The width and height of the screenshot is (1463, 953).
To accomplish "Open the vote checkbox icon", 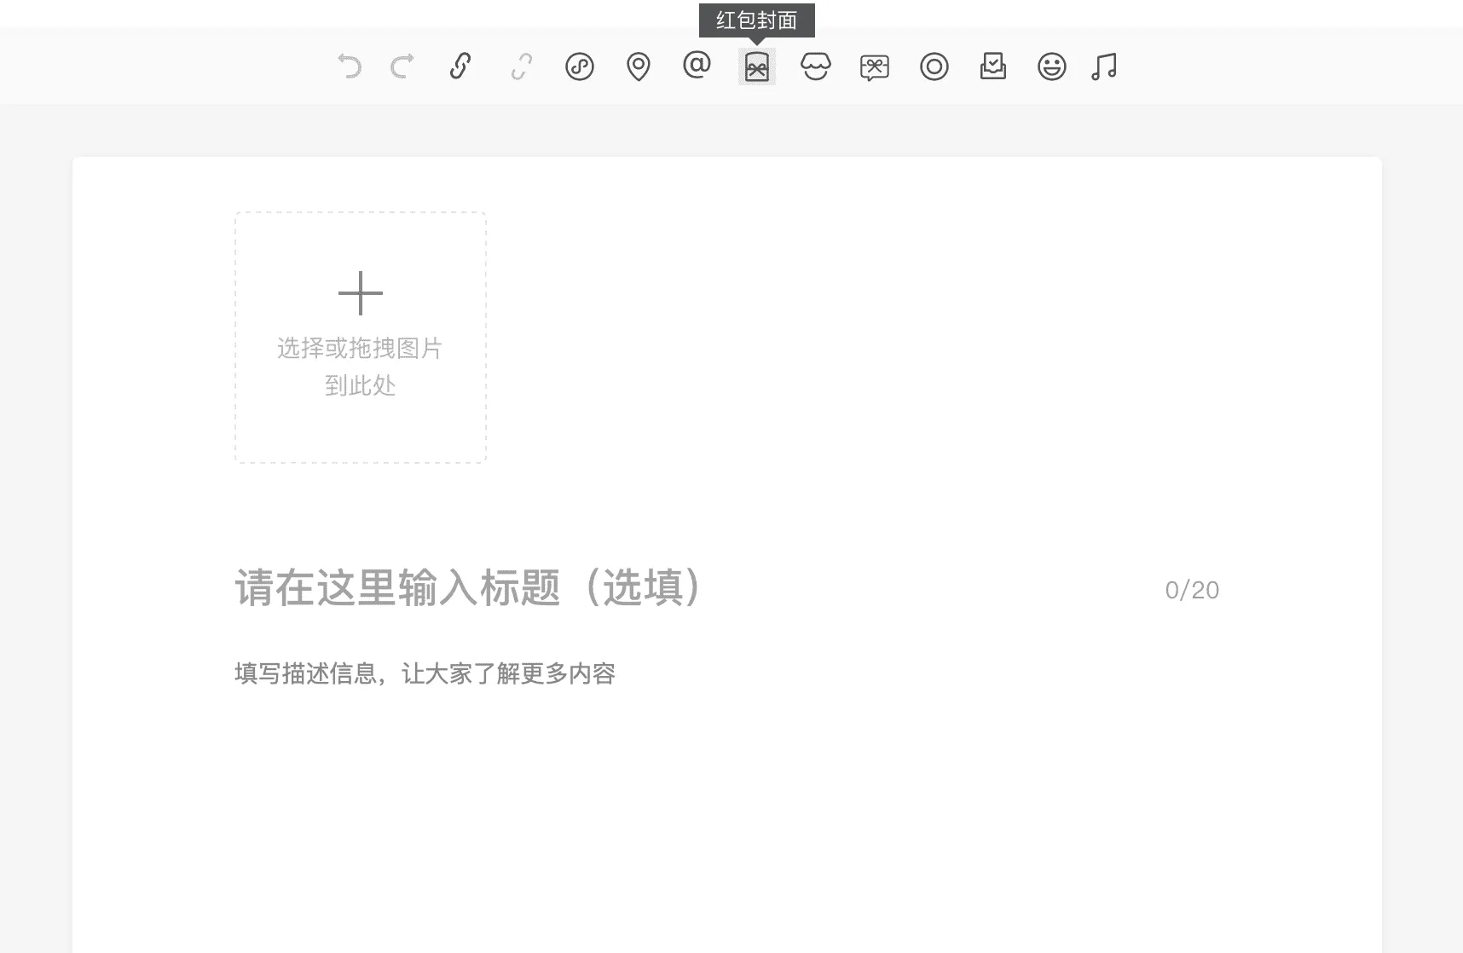I will [992, 66].
